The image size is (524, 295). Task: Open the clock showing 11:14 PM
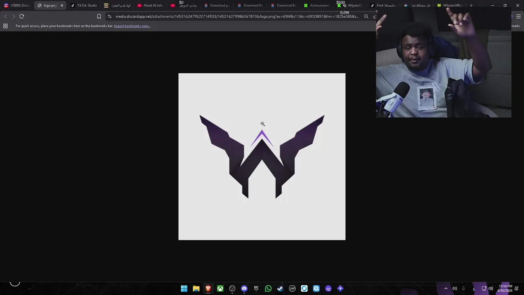(505, 288)
